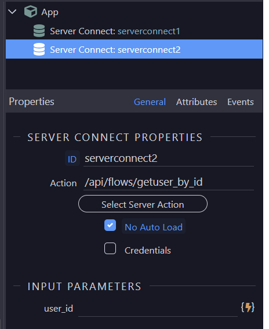Collapse the App tree node chevron

coord(12,12)
